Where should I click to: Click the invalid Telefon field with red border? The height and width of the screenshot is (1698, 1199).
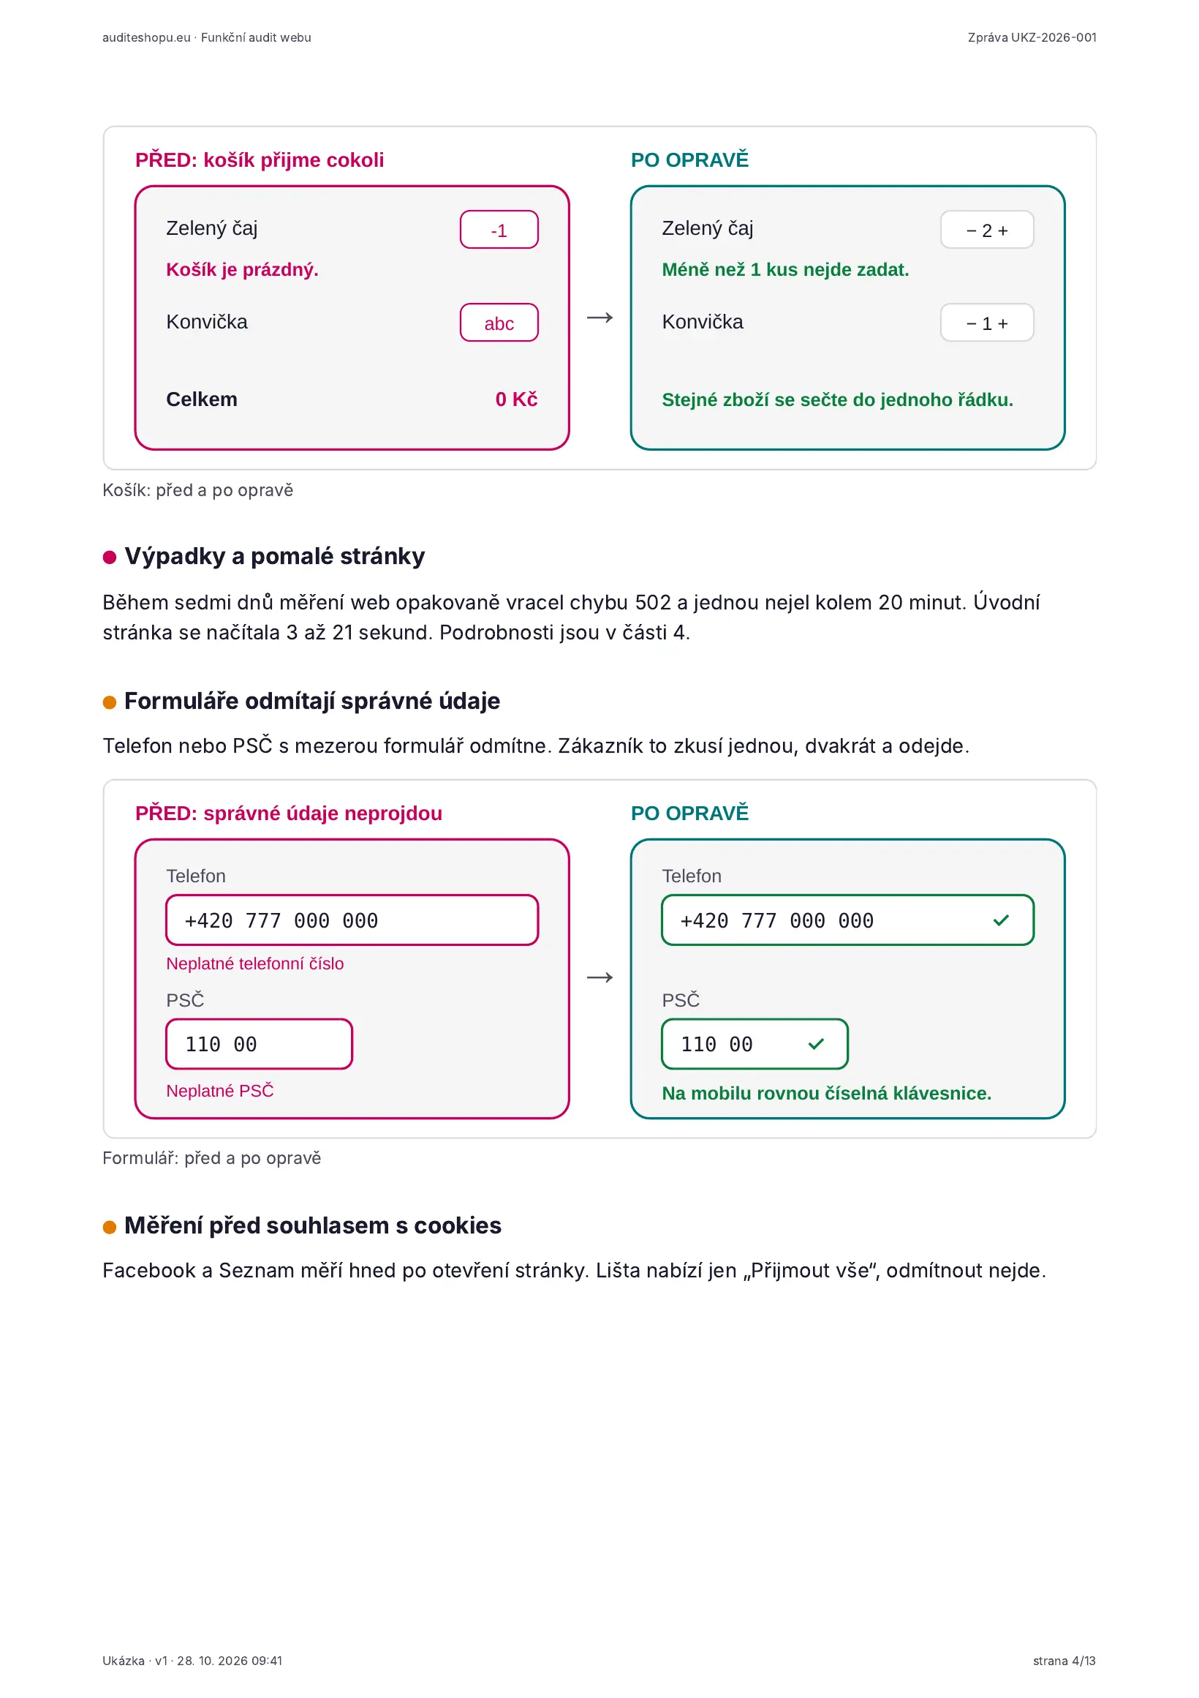(352, 920)
